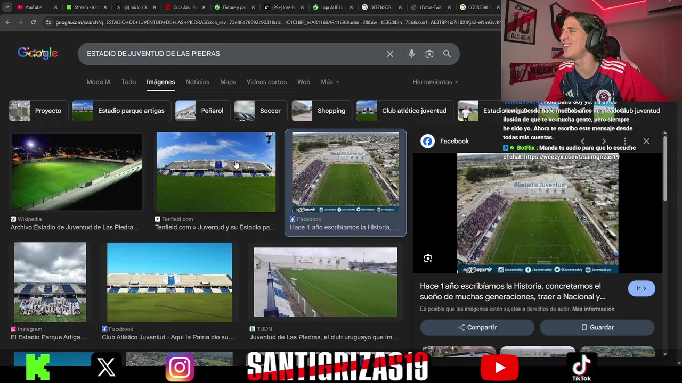Filter by Club atlético juventud chip
Screen dimensions: 682x383
click(x=404, y=111)
